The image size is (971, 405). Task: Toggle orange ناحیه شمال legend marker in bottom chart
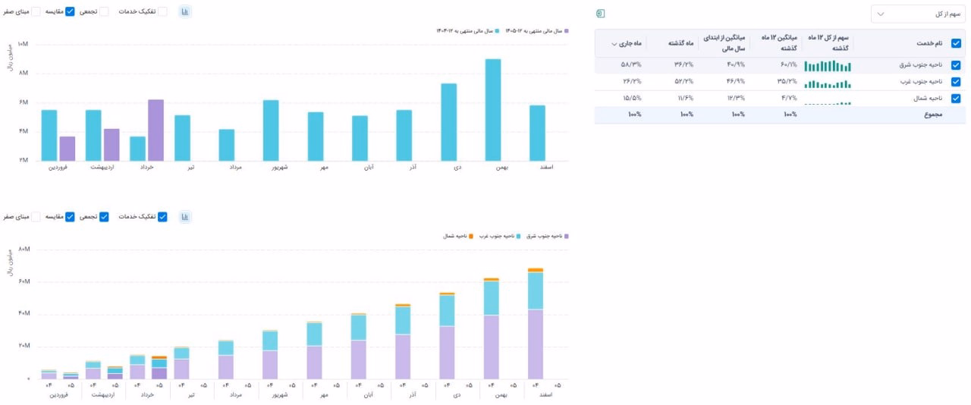coord(471,237)
